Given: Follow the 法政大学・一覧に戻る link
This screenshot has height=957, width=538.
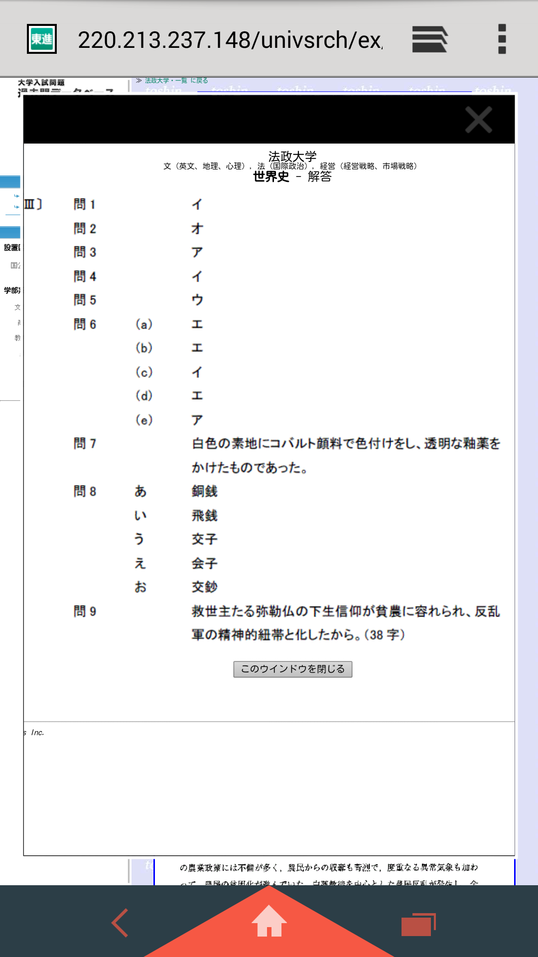Looking at the screenshot, I should click(x=176, y=81).
